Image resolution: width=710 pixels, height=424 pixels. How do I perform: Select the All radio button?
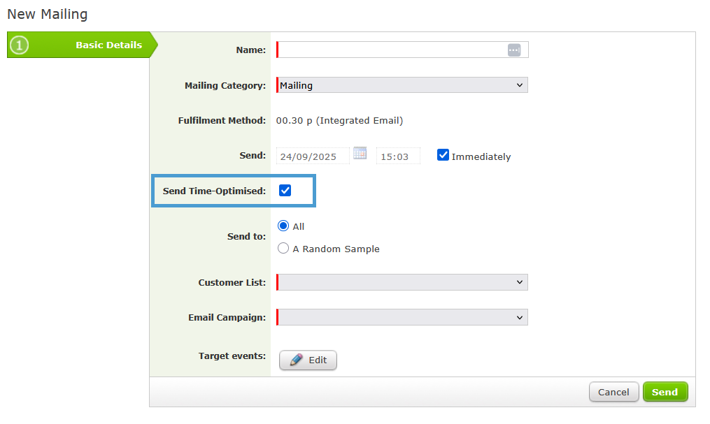point(283,226)
